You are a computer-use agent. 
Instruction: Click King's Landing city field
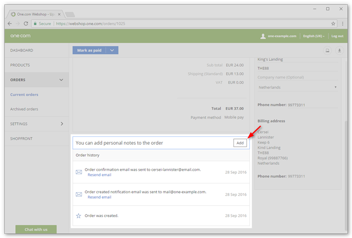297,59
